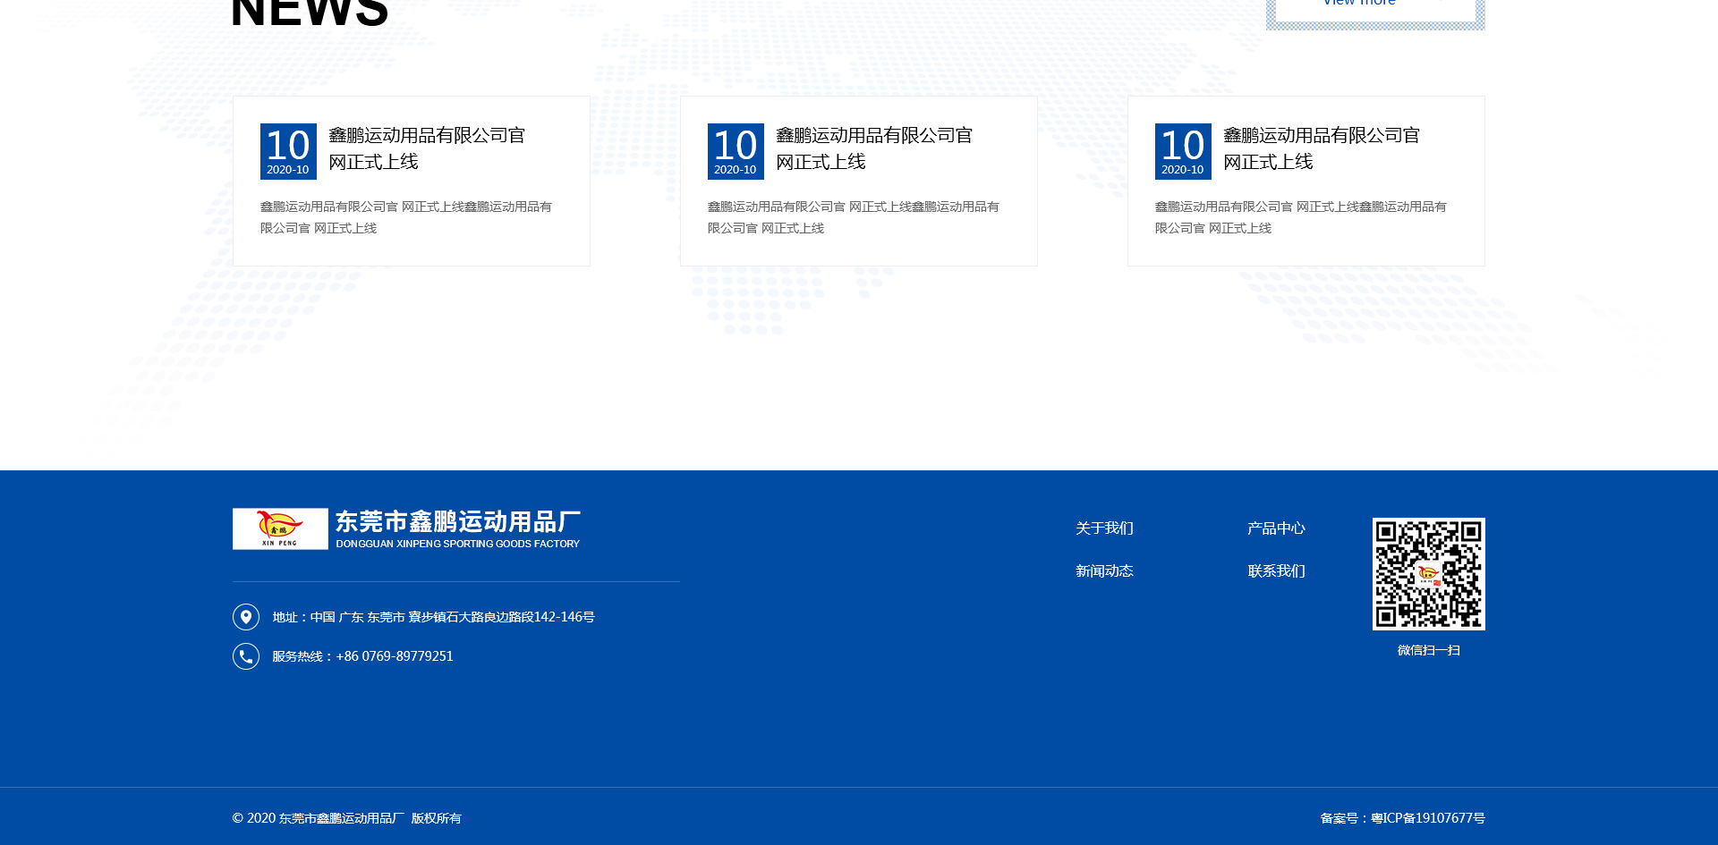Screen dimensions: 1718x845
Task: Open the 关于我们 footer link
Action: point(1104,528)
